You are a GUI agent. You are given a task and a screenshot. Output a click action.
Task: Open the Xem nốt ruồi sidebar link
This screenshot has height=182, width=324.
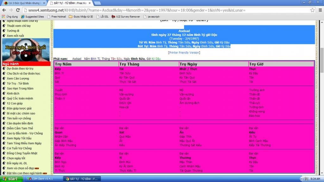click(15, 35)
